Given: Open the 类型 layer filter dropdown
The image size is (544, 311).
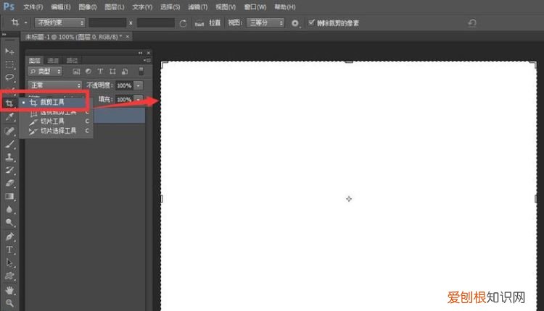Looking at the screenshot, I should (x=45, y=72).
